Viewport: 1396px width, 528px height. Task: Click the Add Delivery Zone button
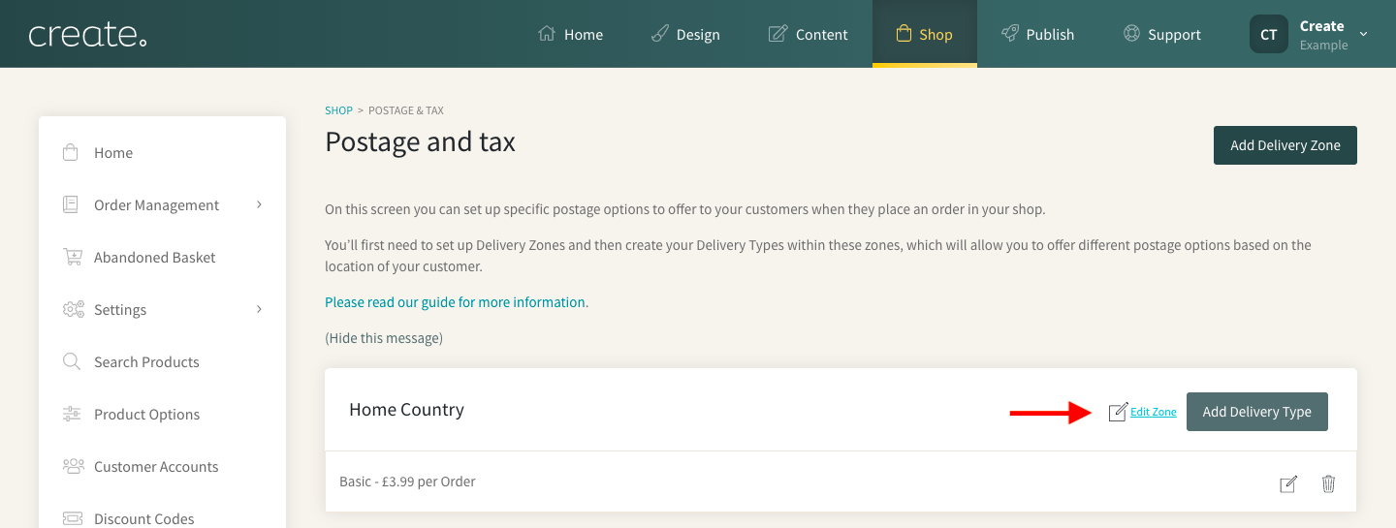point(1285,145)
